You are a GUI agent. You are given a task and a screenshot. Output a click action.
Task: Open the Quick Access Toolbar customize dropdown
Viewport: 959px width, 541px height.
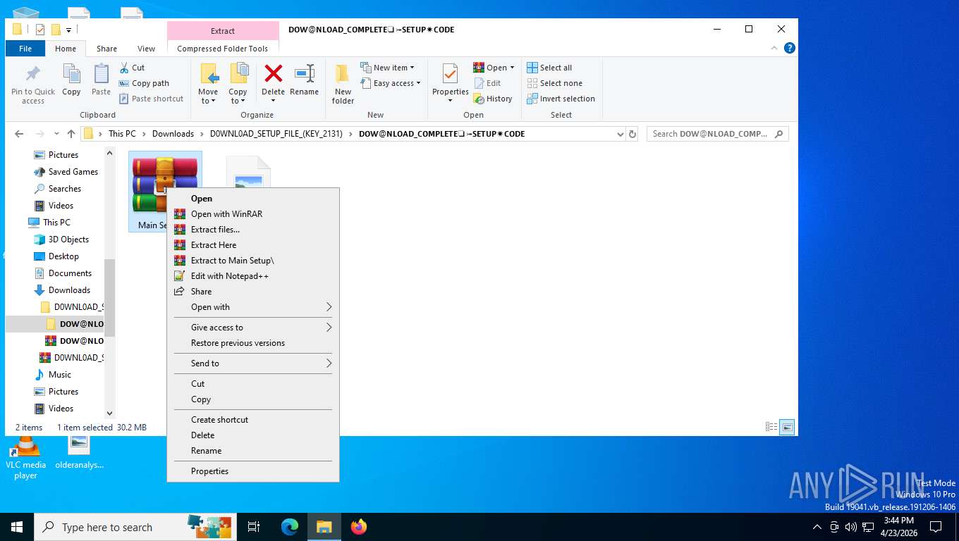pos(68,30)
